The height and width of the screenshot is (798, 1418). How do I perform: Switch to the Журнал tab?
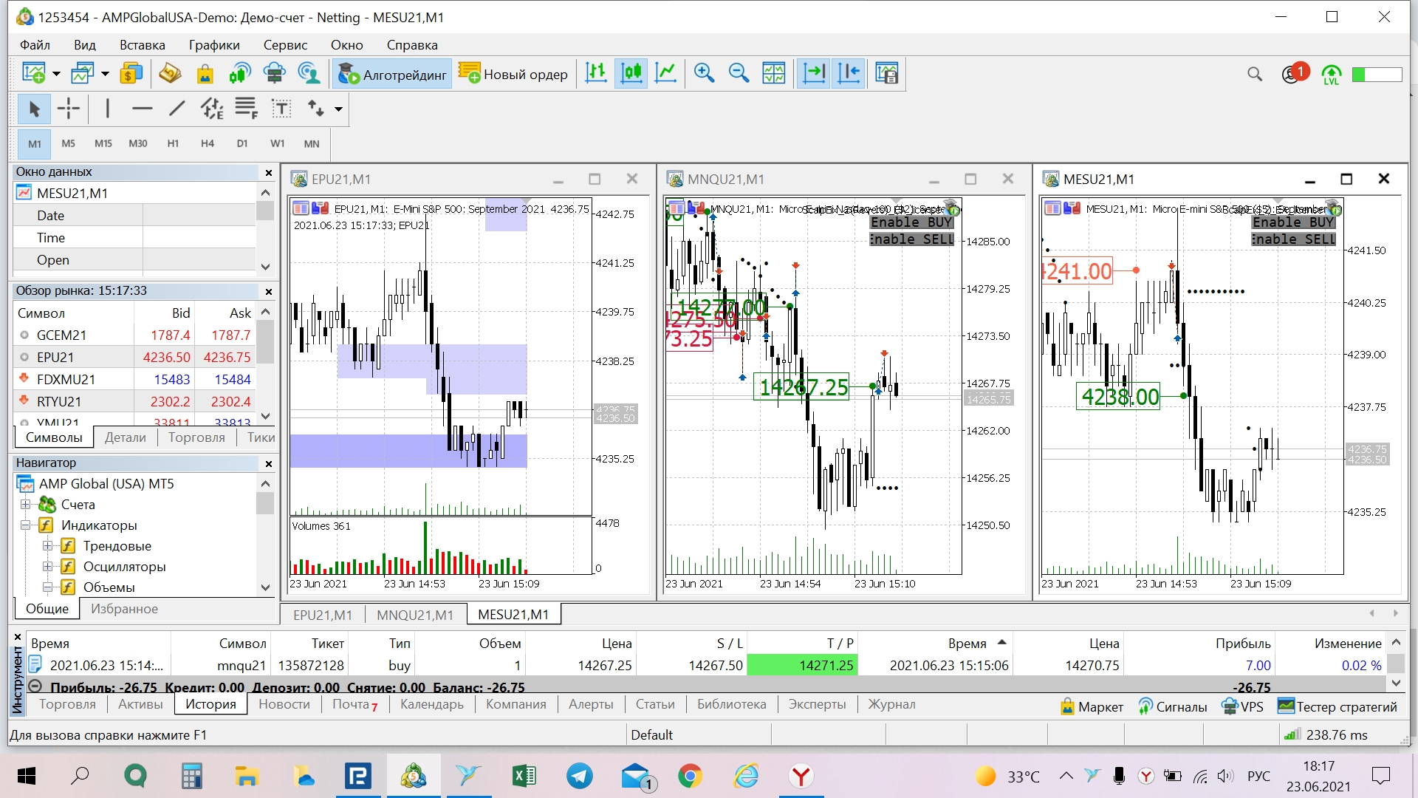coord(891,704)
